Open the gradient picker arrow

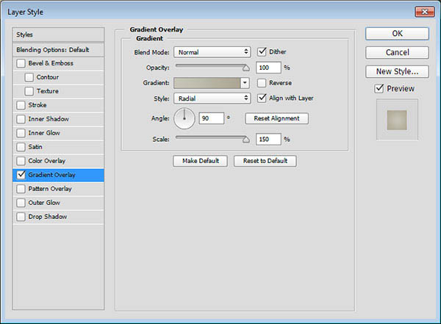(x=245, y=83)
